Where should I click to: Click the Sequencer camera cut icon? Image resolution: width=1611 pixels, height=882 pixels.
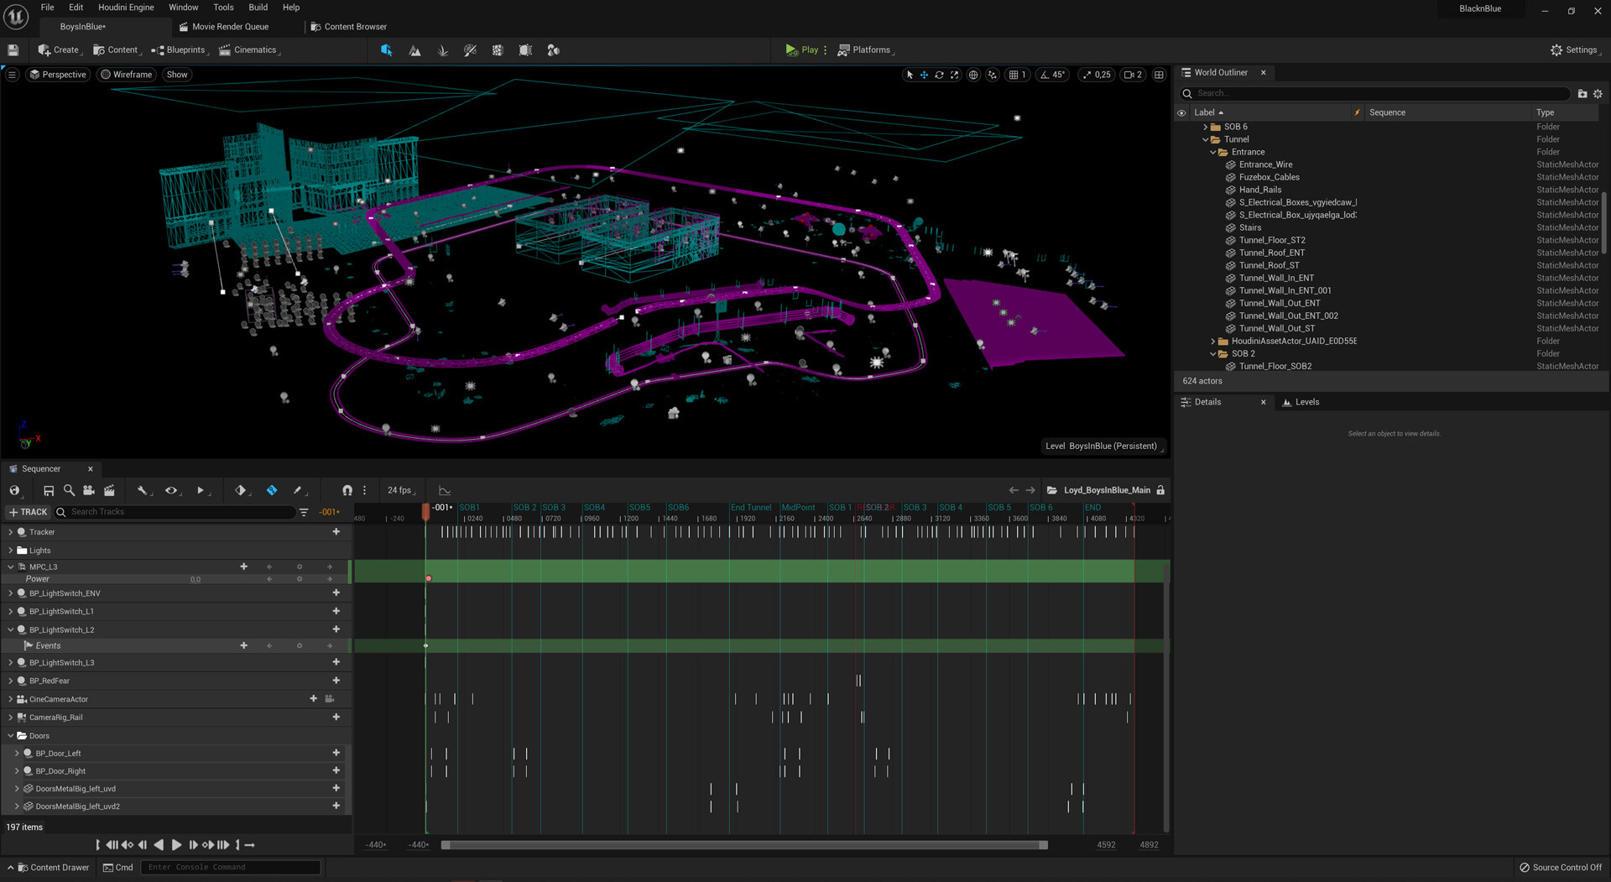point(89,490)
